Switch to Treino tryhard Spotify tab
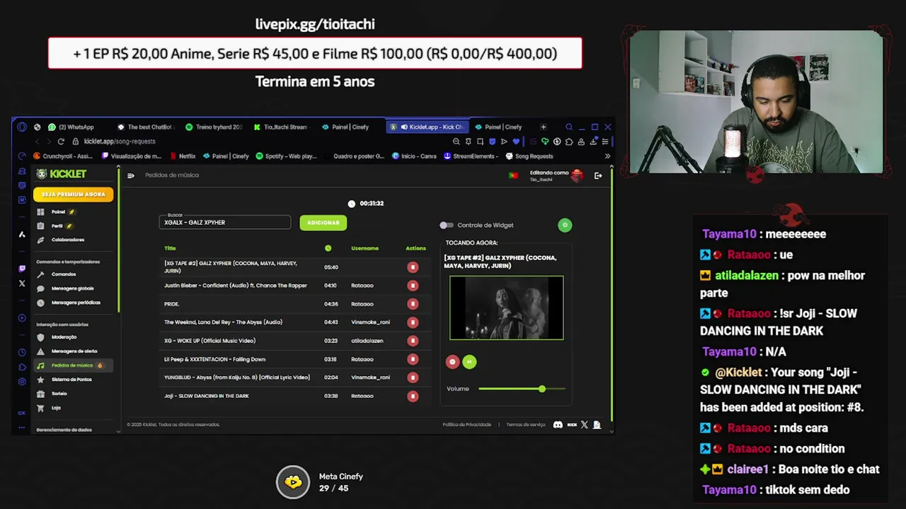The height and width of the screenshot is (509, 906). [x=214, y=127]
